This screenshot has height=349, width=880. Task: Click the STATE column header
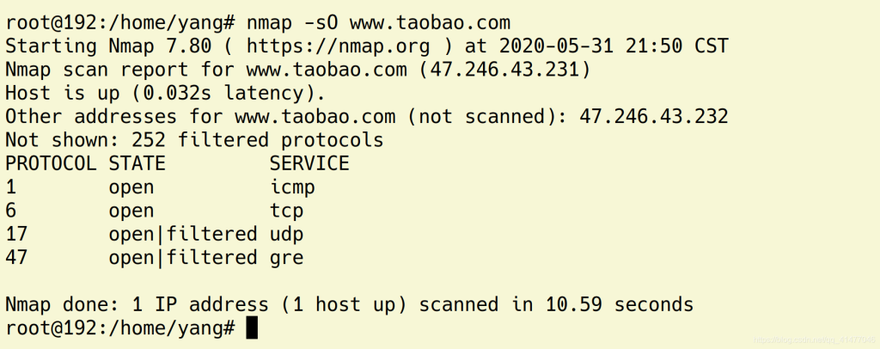(x=137, y=164)
